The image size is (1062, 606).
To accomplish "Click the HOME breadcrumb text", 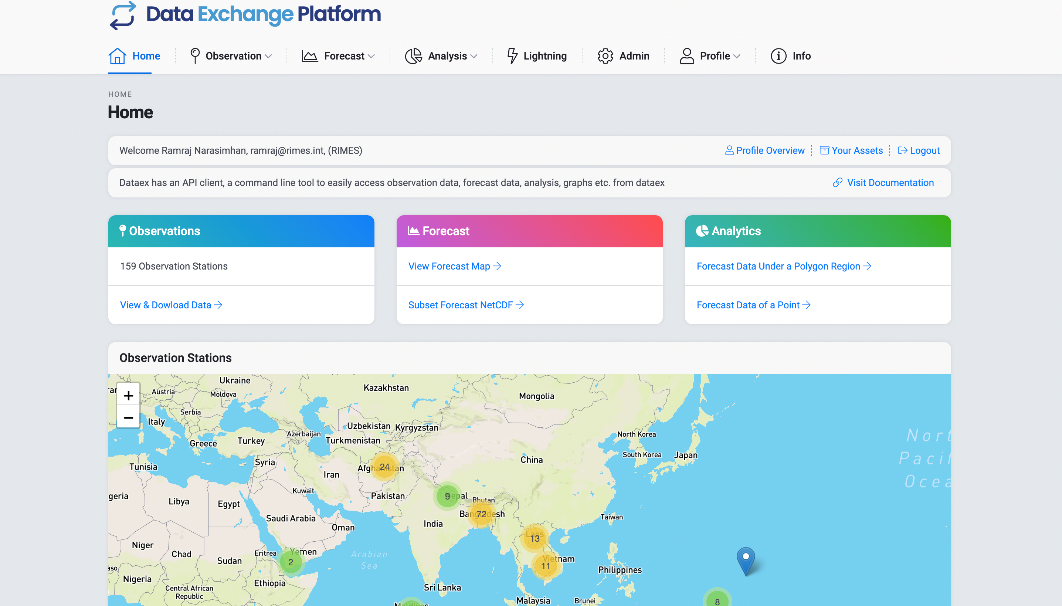I will click(120, 95).
